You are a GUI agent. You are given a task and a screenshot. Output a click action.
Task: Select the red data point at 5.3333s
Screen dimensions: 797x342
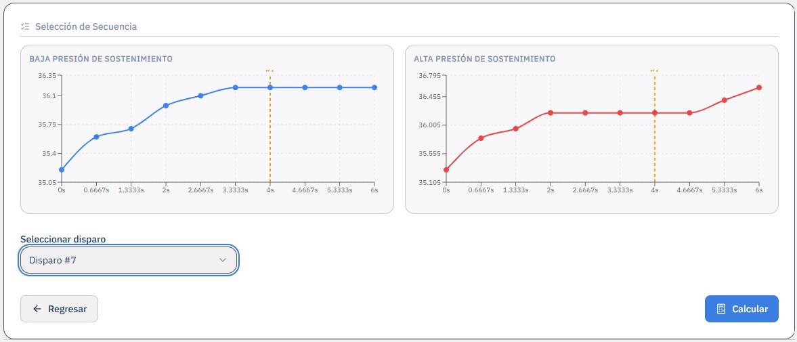pos(725,100)
